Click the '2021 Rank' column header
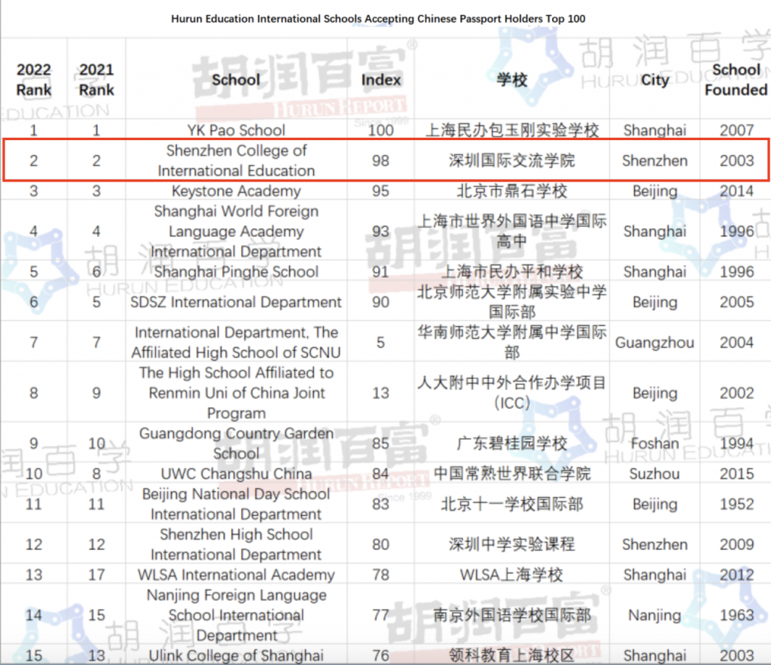This screenshot has height=665, width=771. coord(96,80)
